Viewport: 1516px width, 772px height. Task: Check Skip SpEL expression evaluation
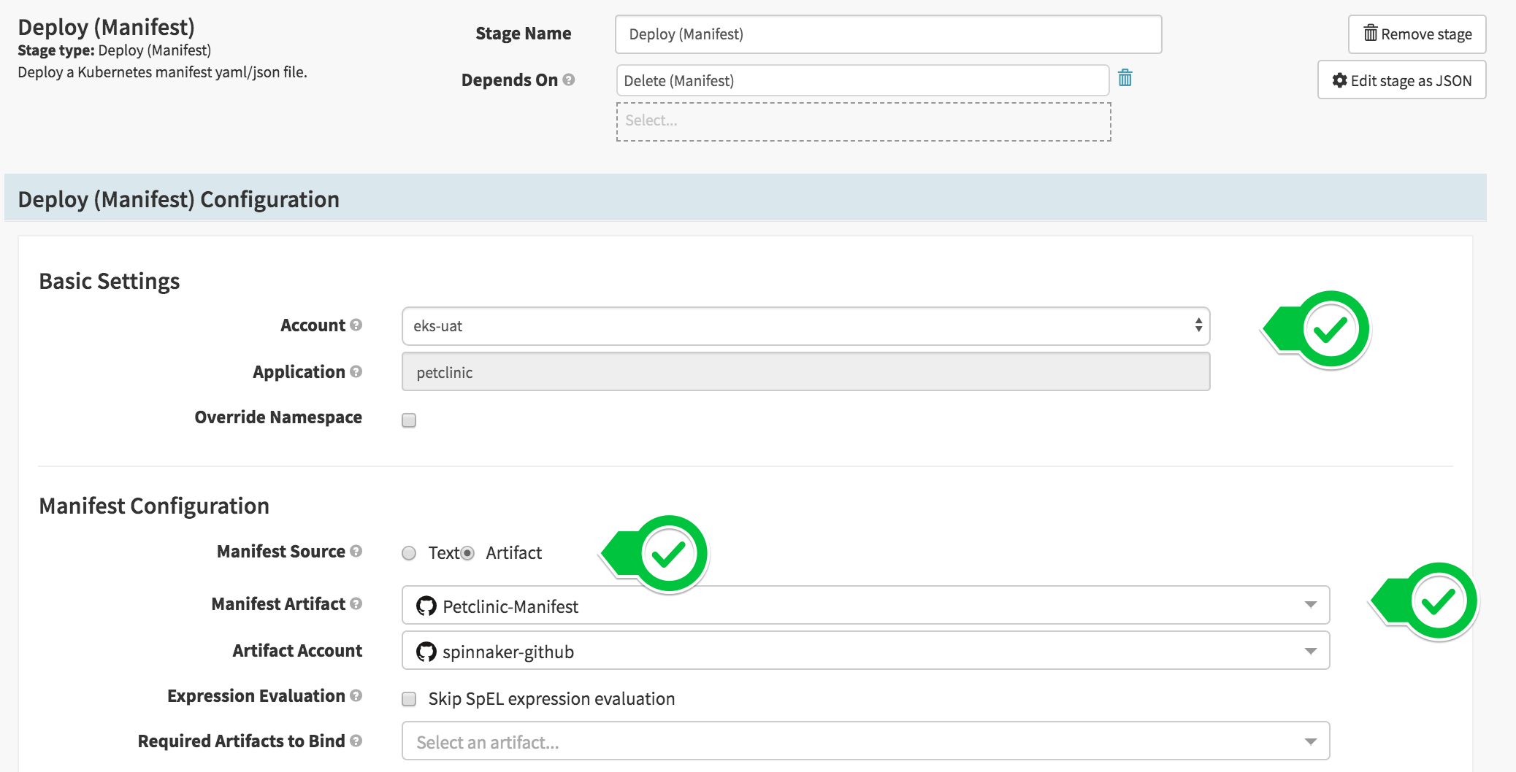(409, 699)
